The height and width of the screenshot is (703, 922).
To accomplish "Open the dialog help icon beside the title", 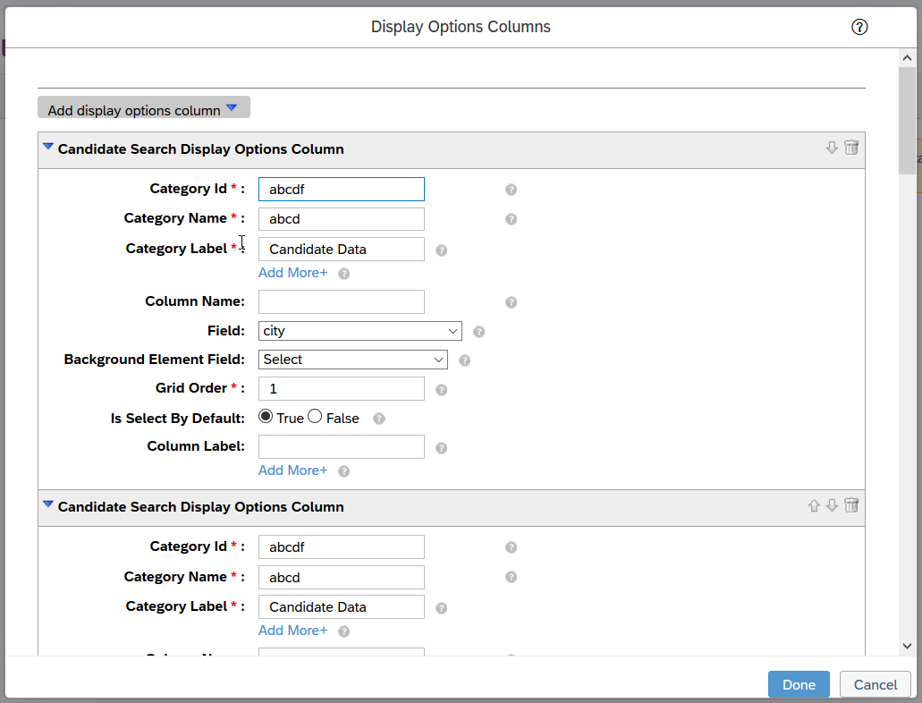I will coord(859,27).
